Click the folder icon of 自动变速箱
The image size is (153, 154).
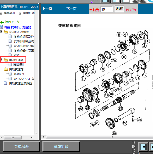[6, 69]
